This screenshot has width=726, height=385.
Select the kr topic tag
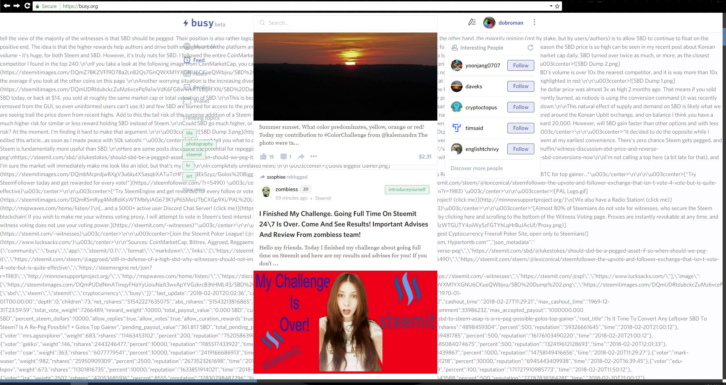[188, 165]
